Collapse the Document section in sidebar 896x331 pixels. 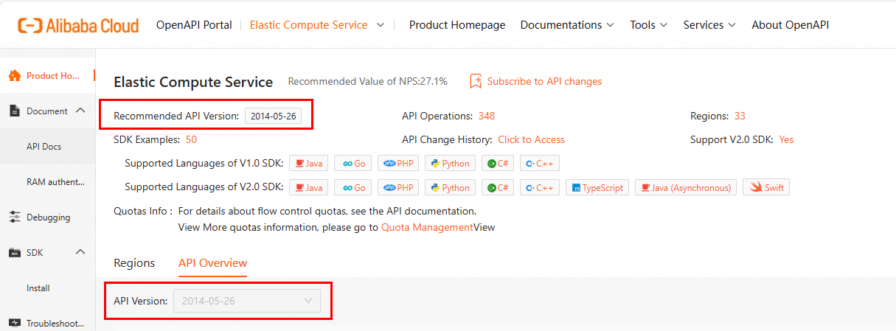pyautogui.click(x=80, y=111)
